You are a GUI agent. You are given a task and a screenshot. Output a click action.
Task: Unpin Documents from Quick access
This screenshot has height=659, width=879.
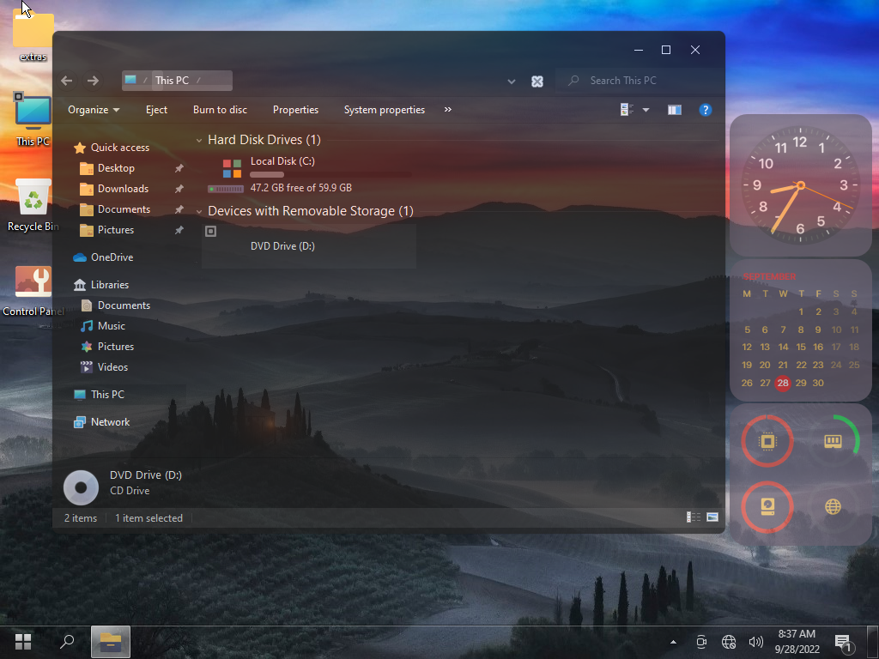coord(179,209)
